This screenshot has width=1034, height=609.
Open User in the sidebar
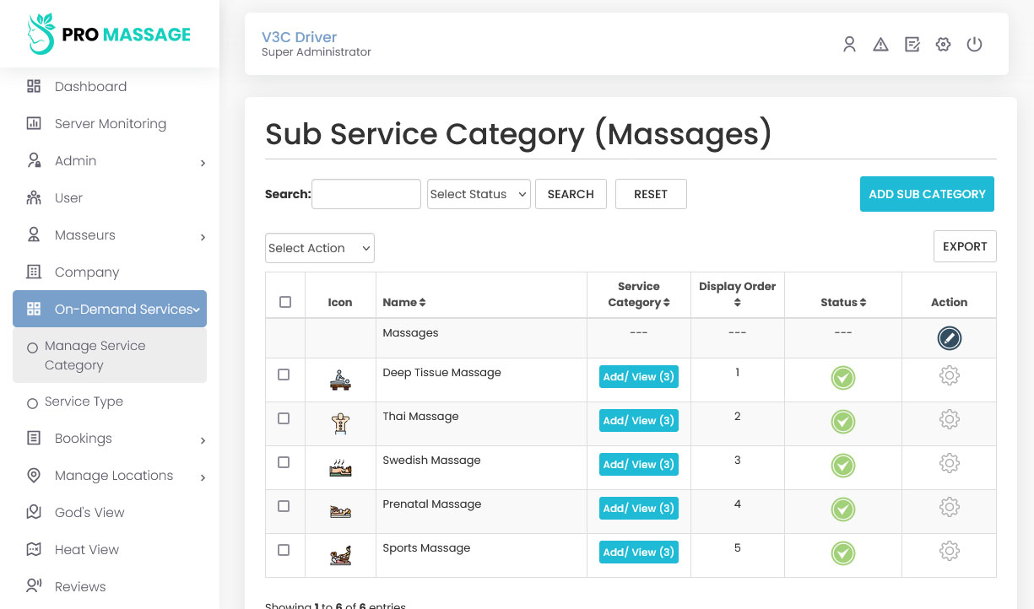pos(68,197)
